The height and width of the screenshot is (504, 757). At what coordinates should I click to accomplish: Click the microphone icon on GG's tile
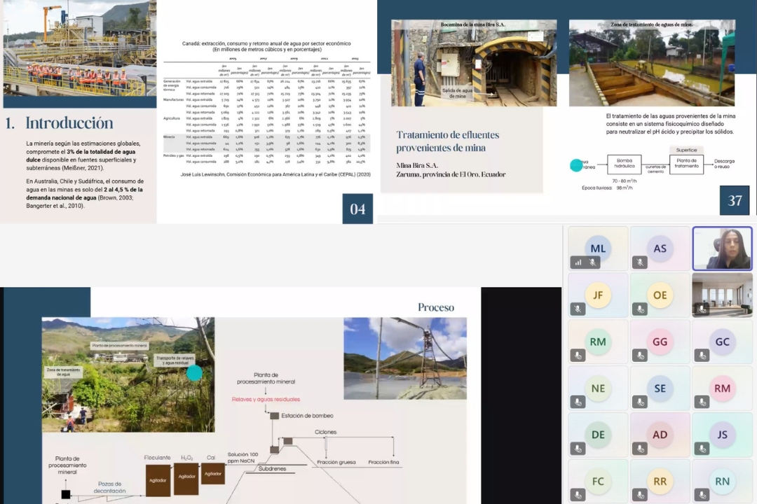point(640,356)
